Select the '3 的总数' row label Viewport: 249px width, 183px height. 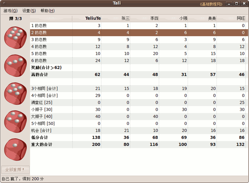tap(39, 40)
